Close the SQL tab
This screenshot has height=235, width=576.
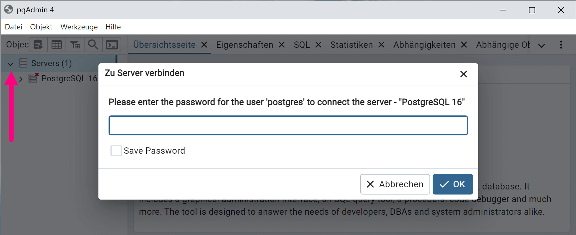[318, 45]
